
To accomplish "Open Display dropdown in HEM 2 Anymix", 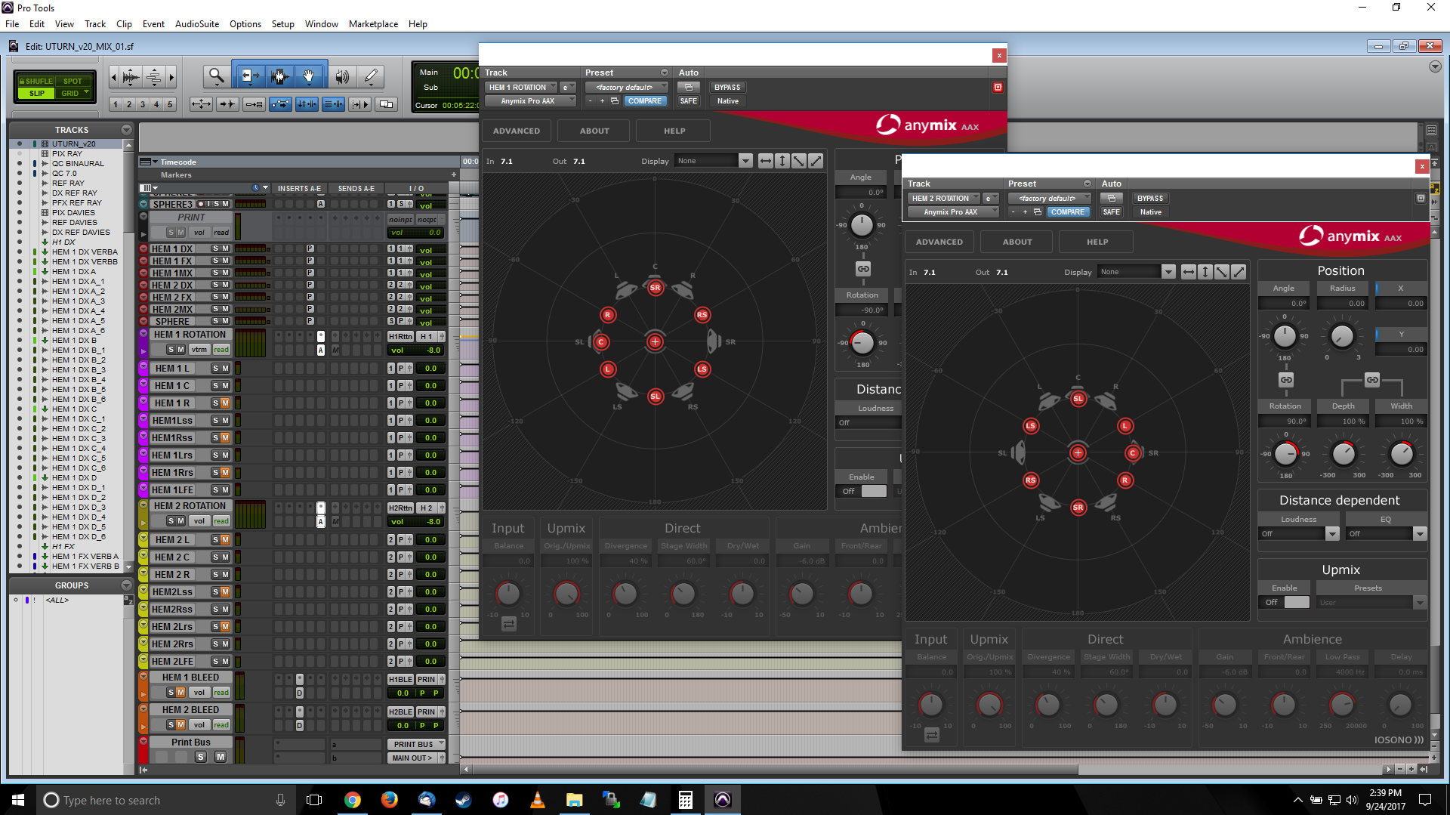I will [x=1137, y=272].
